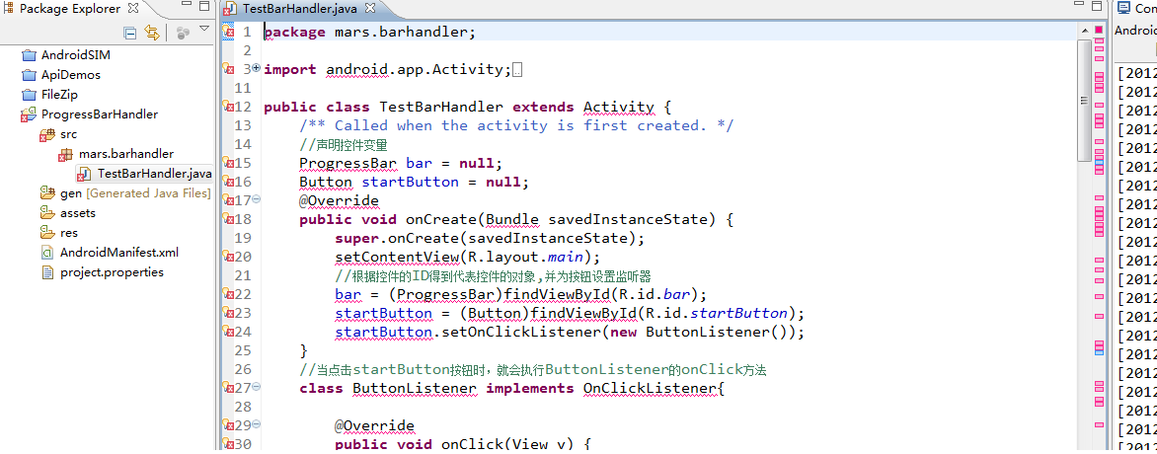Switch to the TestBarHandler.java editor tab
This screenshot has width=1157, height=454.
tap(300, 9)
